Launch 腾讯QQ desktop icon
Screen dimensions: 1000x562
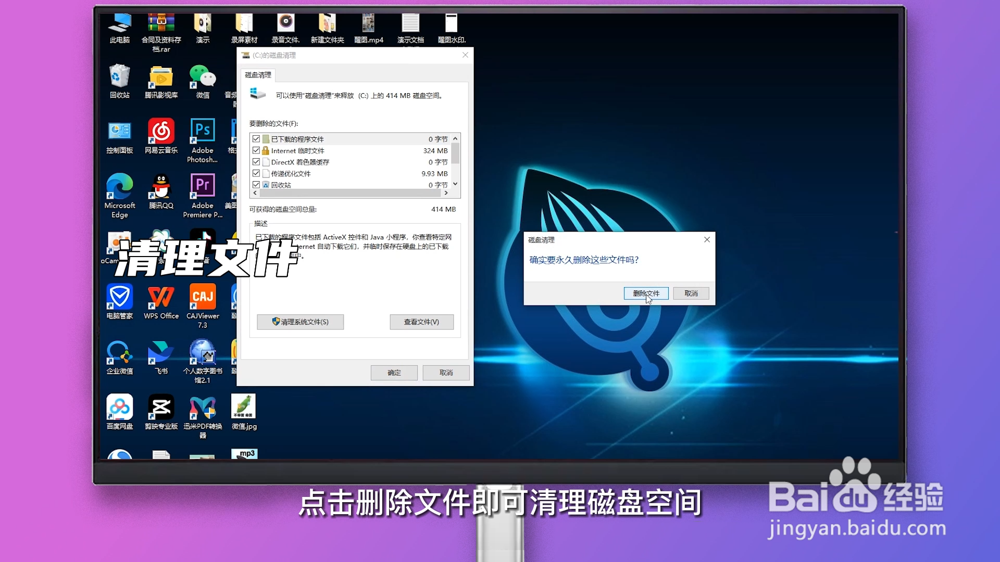click(161, 191)
